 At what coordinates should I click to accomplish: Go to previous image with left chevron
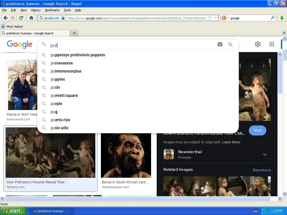click(x=252, y=66)
